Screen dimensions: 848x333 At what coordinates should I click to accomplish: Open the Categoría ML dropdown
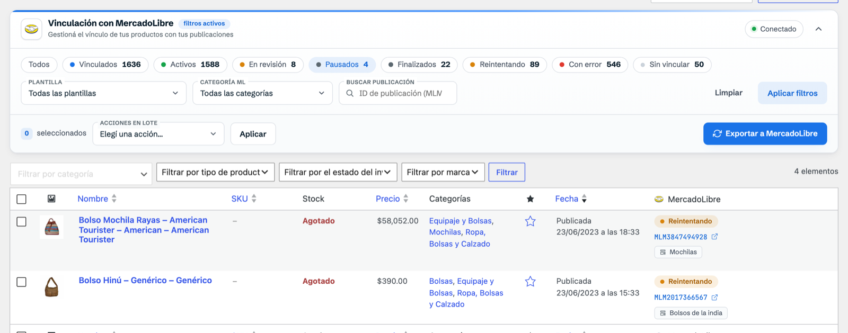pyautogui.click(x=262, y=93)
